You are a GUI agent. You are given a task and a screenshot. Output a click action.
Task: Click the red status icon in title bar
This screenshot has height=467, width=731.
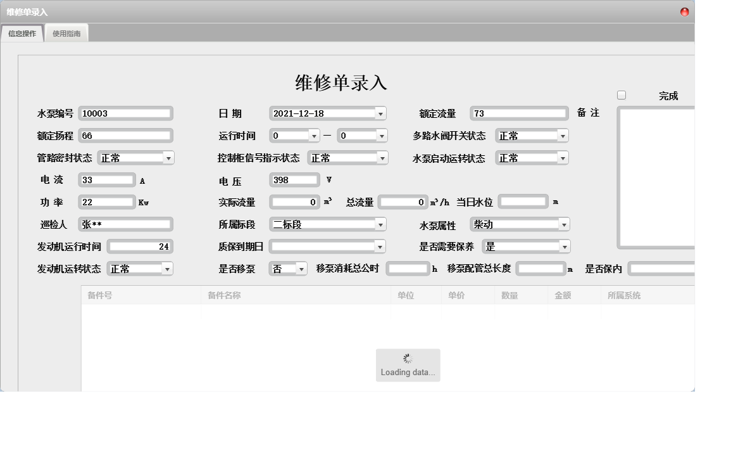685,11
